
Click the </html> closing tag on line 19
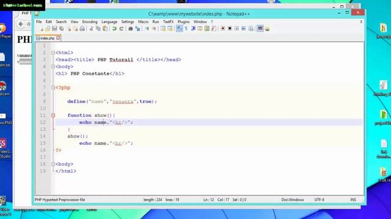[x=66, y=171]
